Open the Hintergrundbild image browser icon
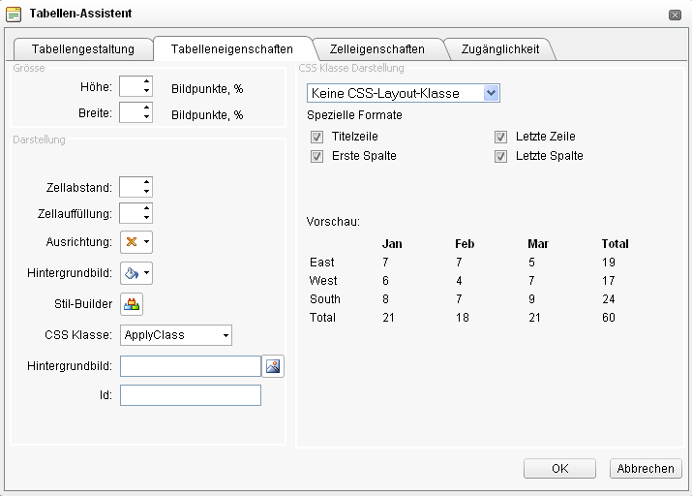Viewport: 692px width, 496px height. (x=274, y=366)
